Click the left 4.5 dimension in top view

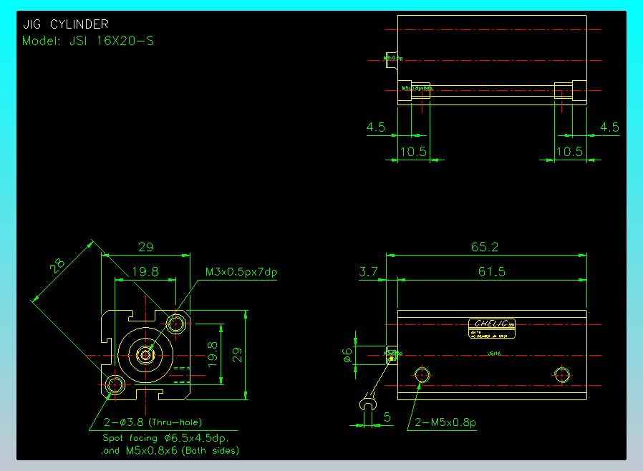click(376, 127)
